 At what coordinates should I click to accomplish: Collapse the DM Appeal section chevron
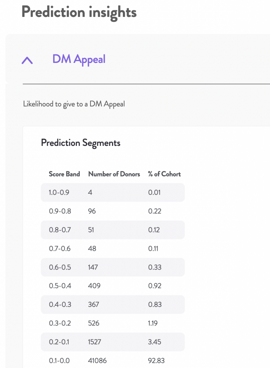click(x=27, y=60)
